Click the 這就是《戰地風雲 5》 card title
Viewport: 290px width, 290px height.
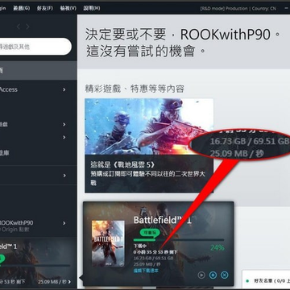click(x=122, y=165)
